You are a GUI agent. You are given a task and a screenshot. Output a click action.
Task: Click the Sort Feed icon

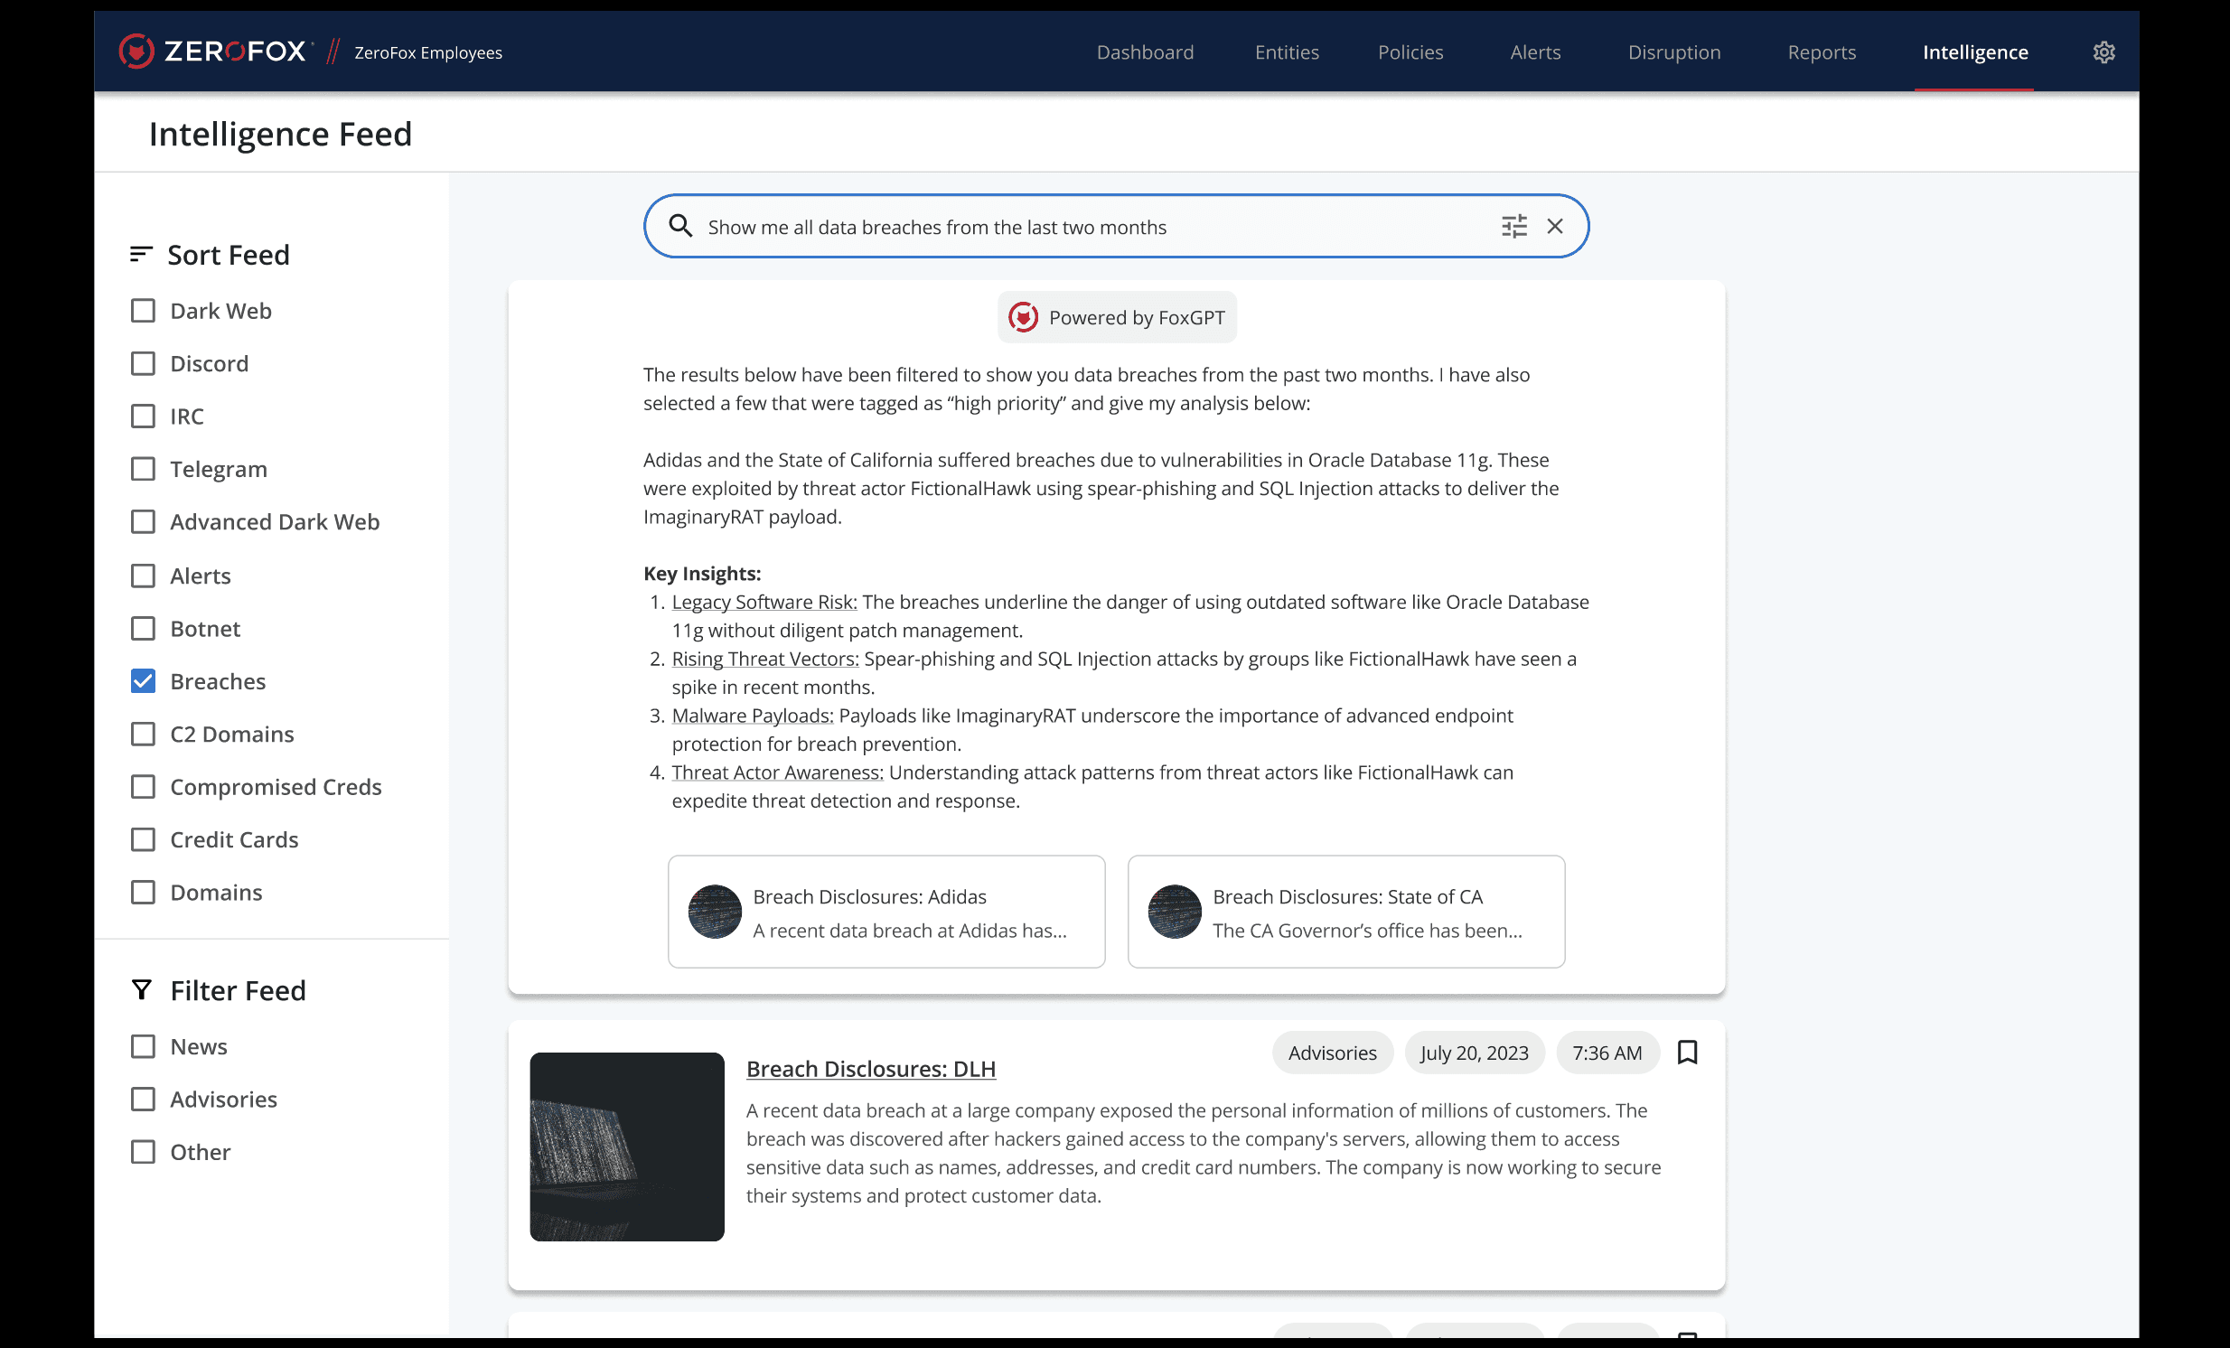coord(141,254)
